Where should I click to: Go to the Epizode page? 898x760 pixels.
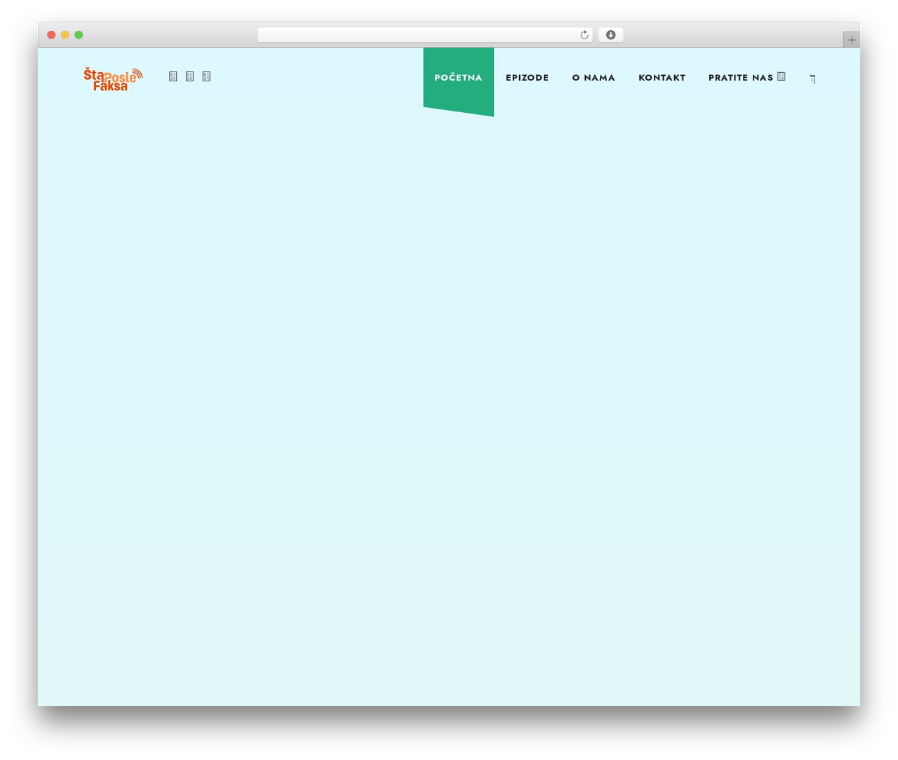[527, 78]
